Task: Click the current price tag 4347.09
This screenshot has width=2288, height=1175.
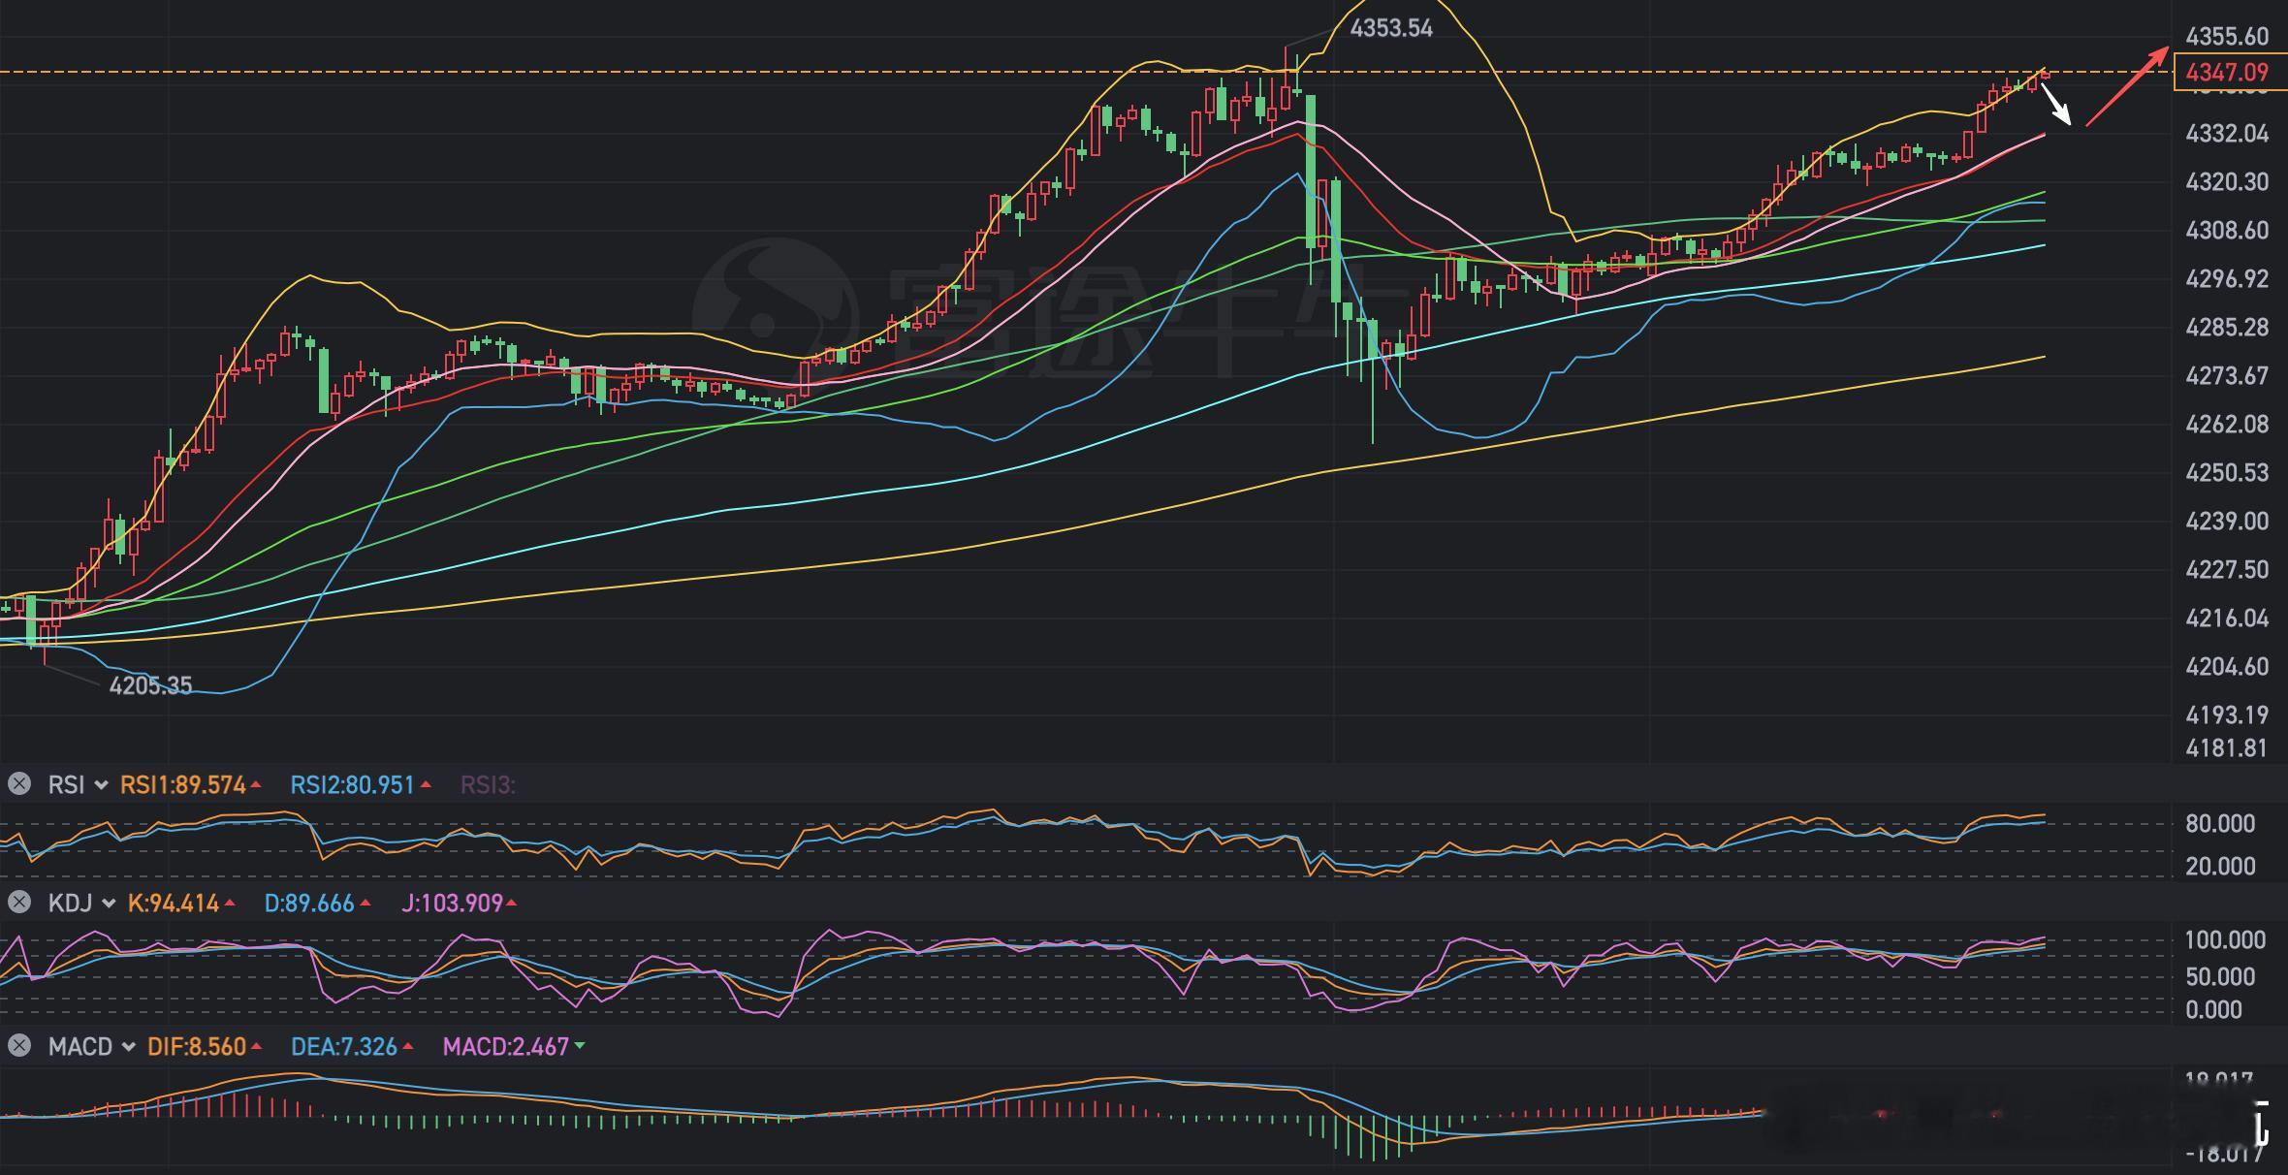Action: coord(2227,73)
